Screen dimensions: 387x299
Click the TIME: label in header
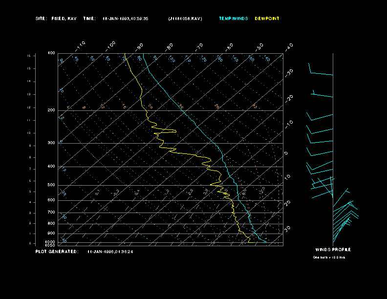click(89, 19)
